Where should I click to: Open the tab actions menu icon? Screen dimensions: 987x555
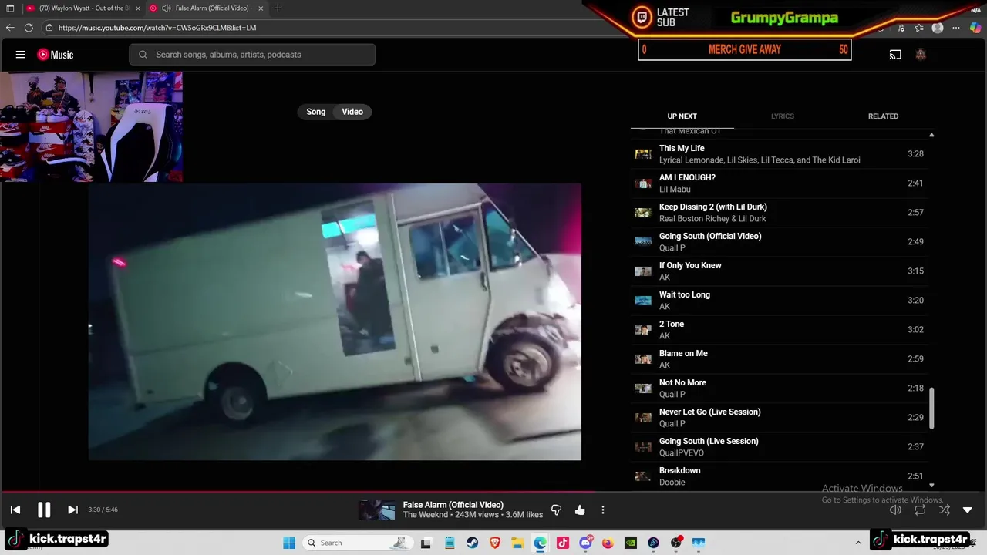pyautogui.click(x=10, y=8)
